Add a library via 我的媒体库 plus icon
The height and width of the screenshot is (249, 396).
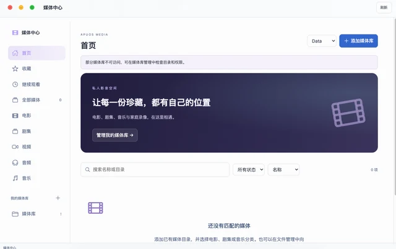pos(58,198)
